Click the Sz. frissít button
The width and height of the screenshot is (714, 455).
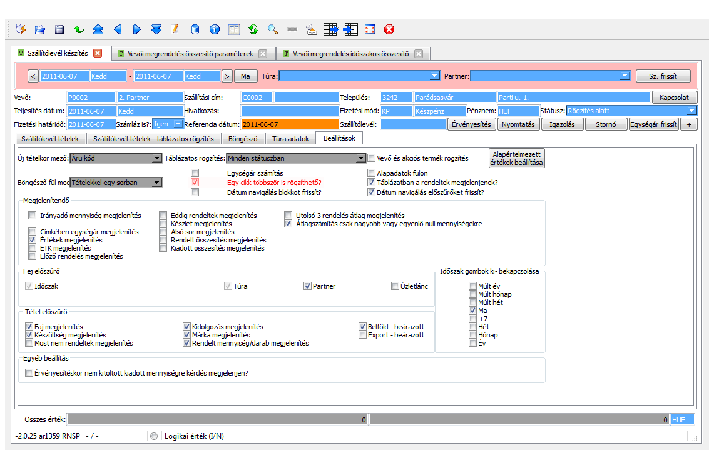pyautogui.click(x=663, y=76)
